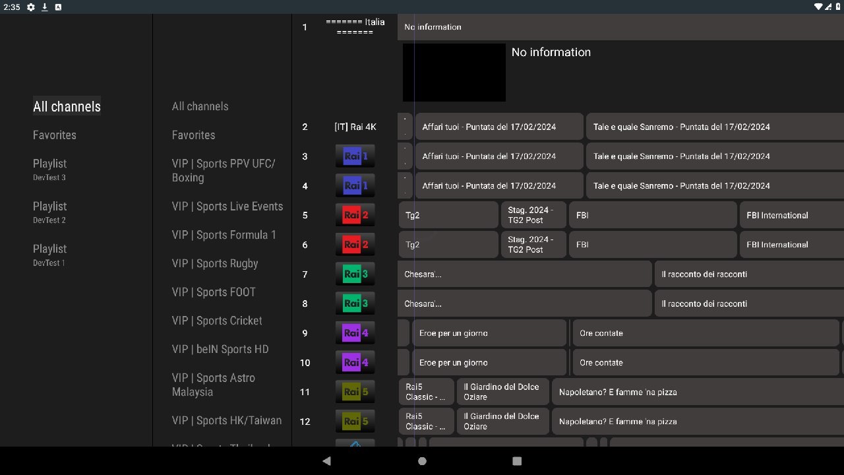844x475 pixels.
Task: Open Il Giardino del Dolce Oziare in row 11
Action: coord(502,392)
